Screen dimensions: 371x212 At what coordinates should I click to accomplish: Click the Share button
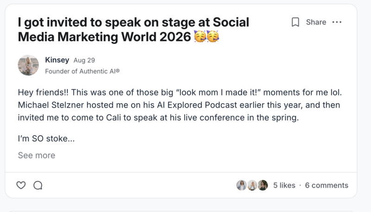click(316, 22)
